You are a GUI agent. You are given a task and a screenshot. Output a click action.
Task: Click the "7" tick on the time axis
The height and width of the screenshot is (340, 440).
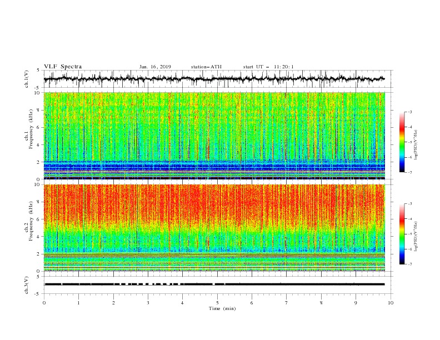(x=287, y=303)
